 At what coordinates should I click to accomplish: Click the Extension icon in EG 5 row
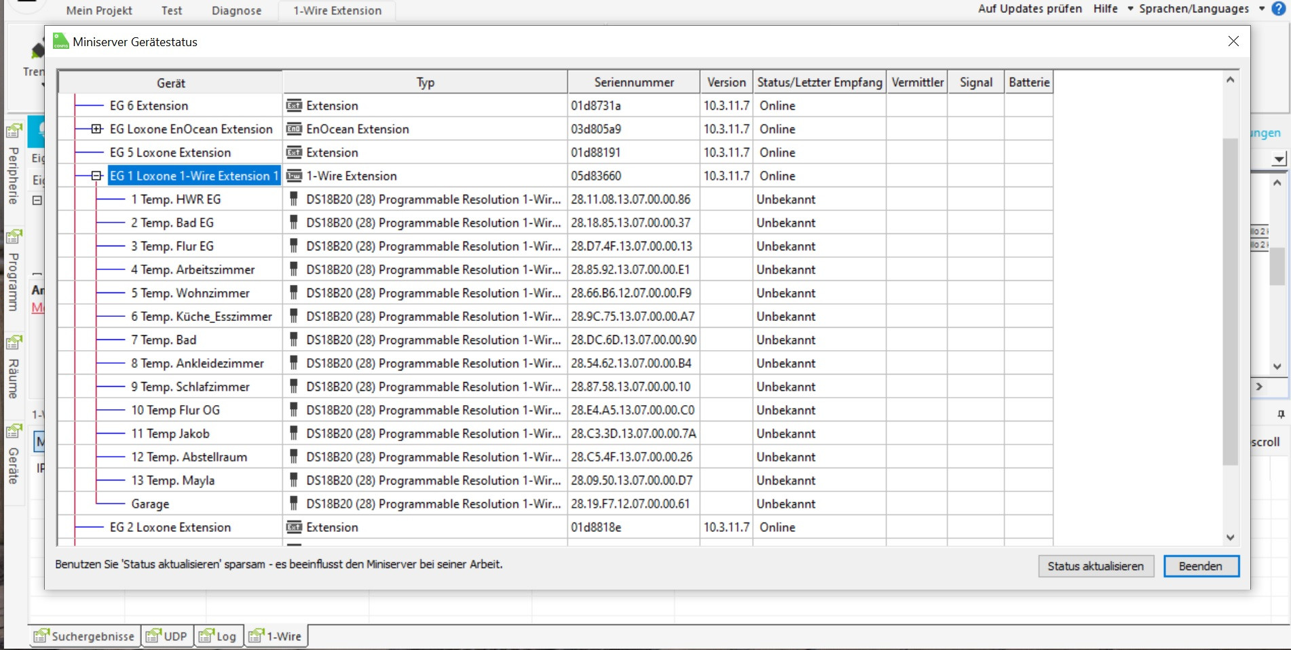[x=294, y=153]
